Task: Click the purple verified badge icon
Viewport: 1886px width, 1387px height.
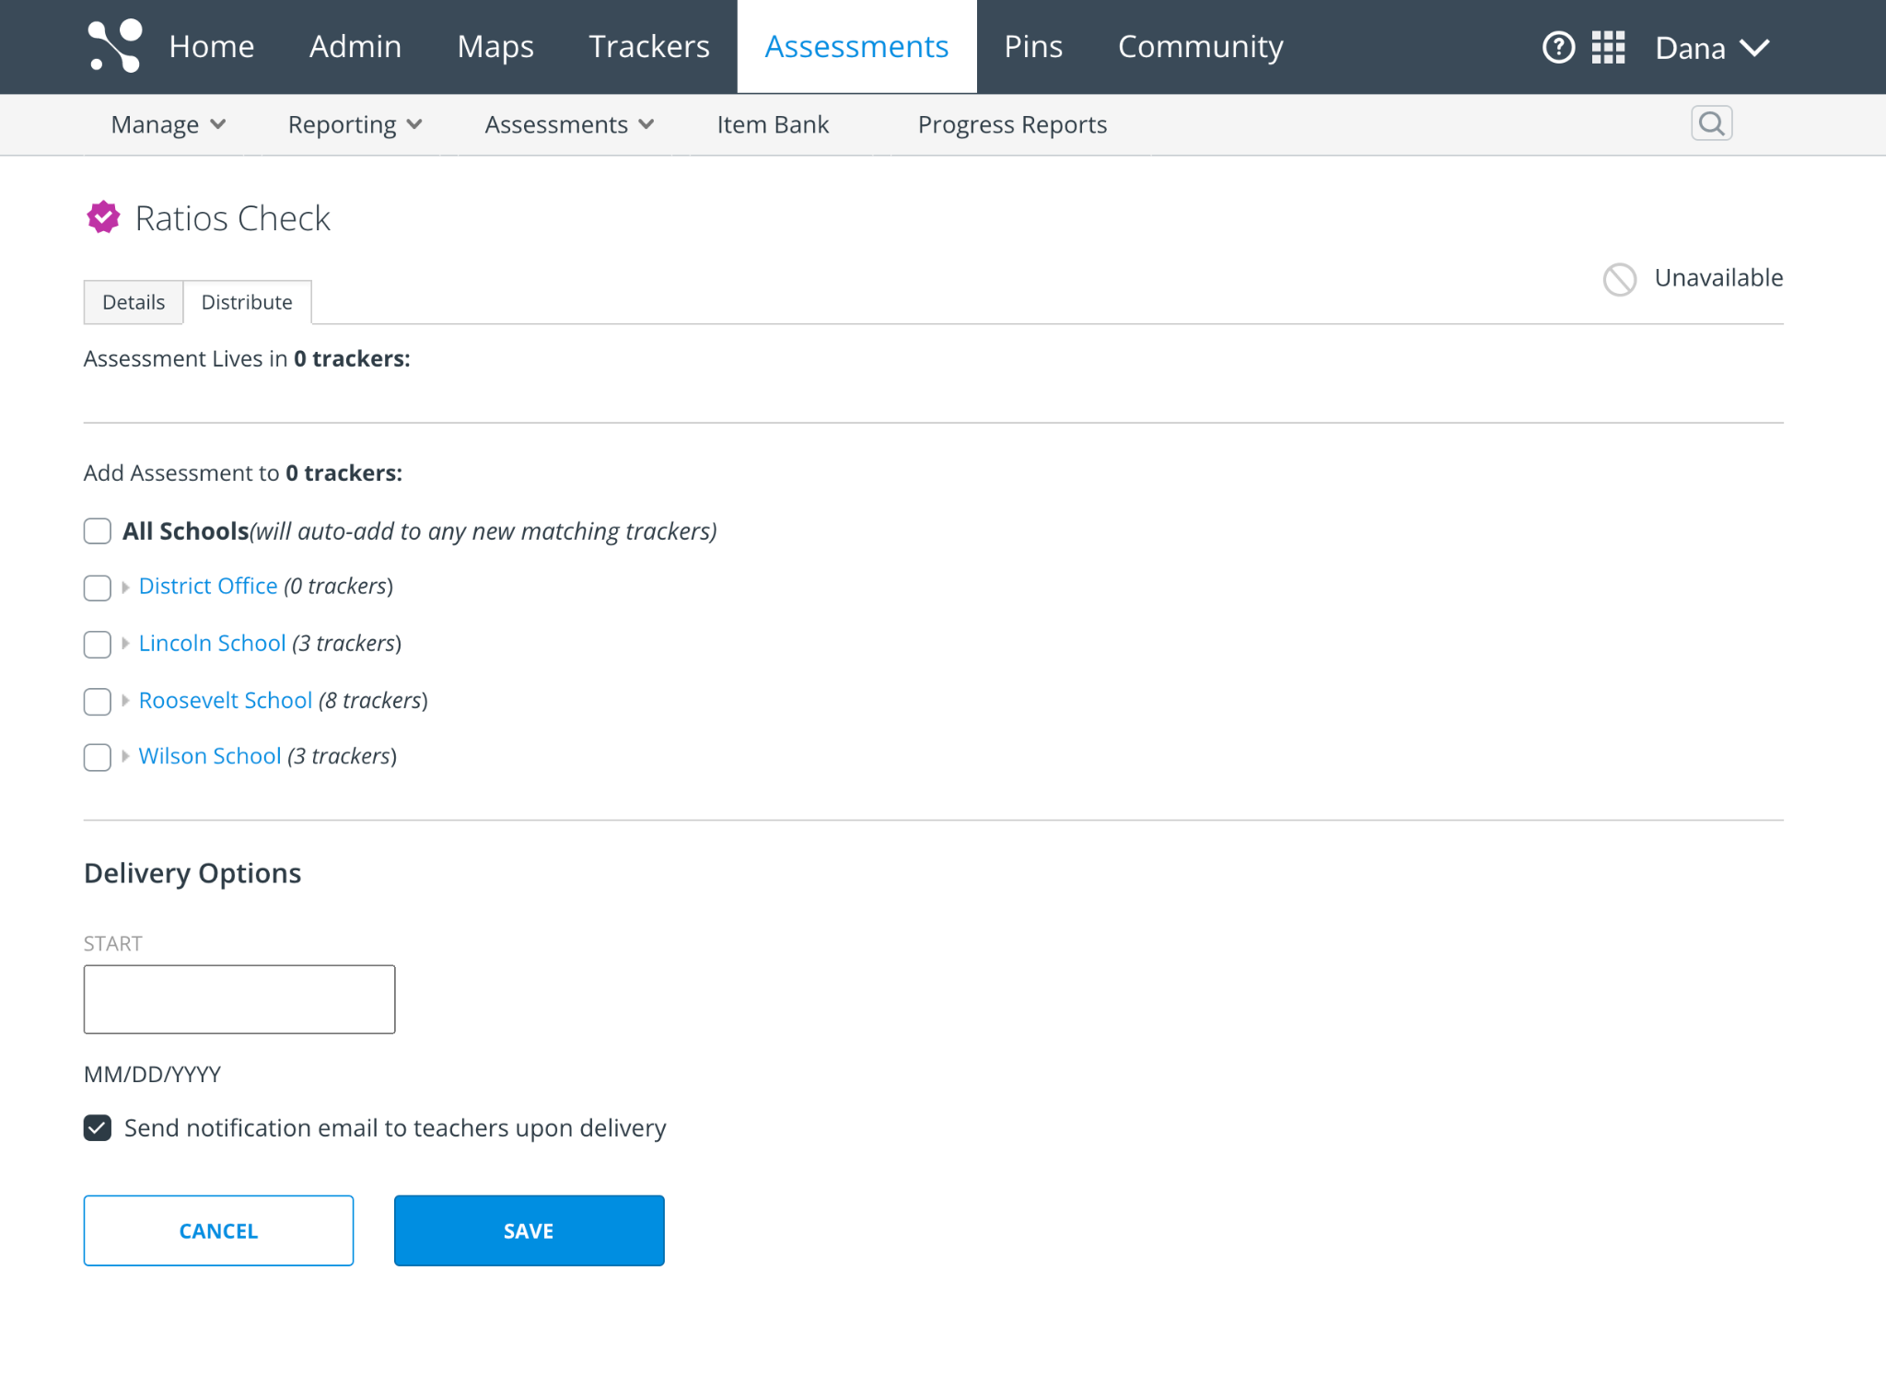Action: 103,218
